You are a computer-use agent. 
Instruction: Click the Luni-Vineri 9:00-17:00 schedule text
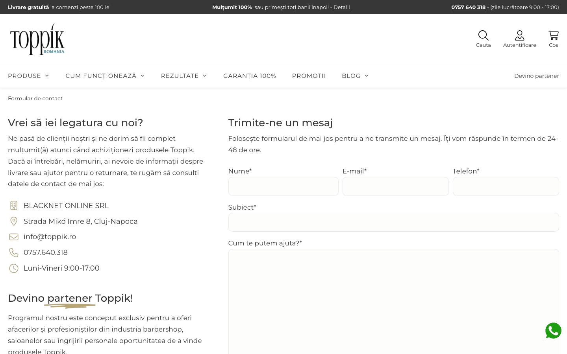pyautogui.click(x=61, y=268)
